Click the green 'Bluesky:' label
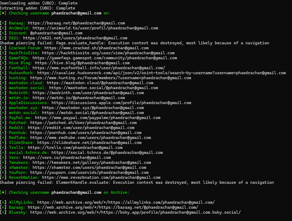Viewport: 292px width, 221px height. [x=18, y=212]
